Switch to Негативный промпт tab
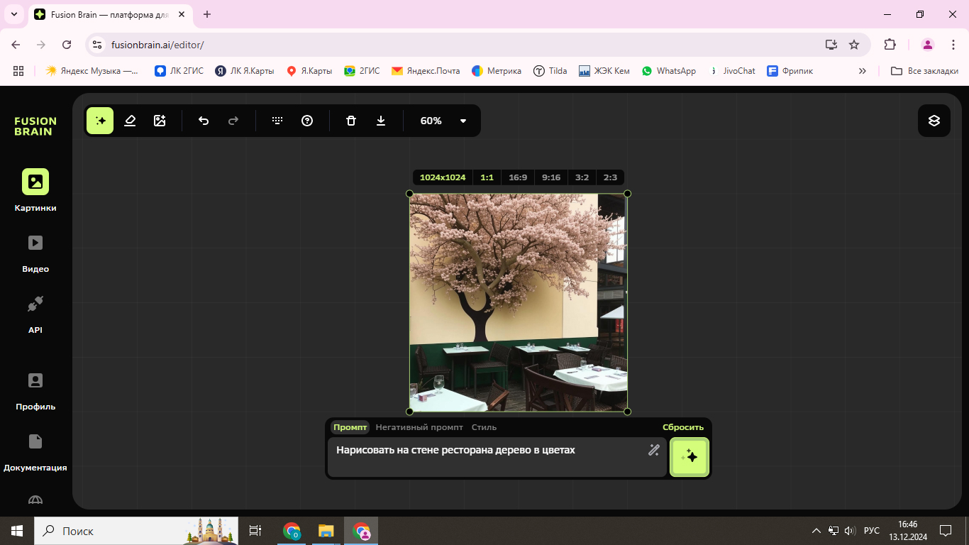This screenshot has width=969, height=545. click(419, 427)
